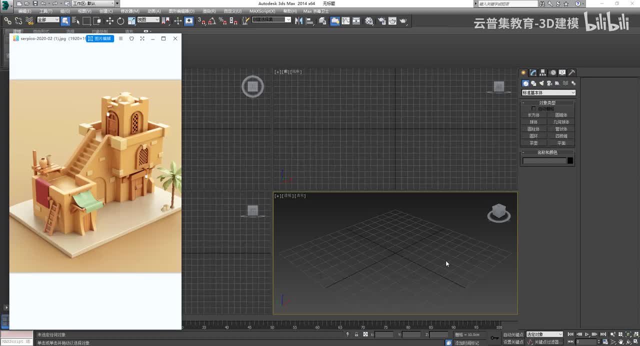Image resolution: width=640 pixels, height=346 pixels.
Task: Open the 动画(A) menu
Action: coord(154,11)
